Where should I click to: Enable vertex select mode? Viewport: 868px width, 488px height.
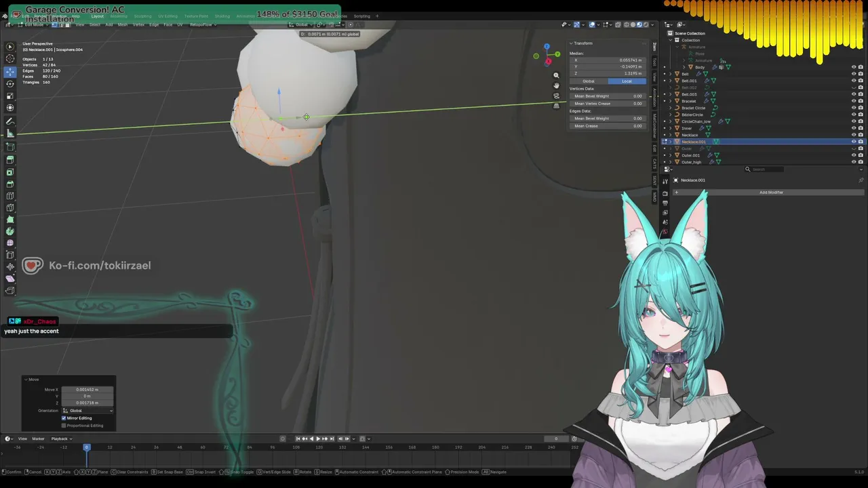[x=54, y=24]
